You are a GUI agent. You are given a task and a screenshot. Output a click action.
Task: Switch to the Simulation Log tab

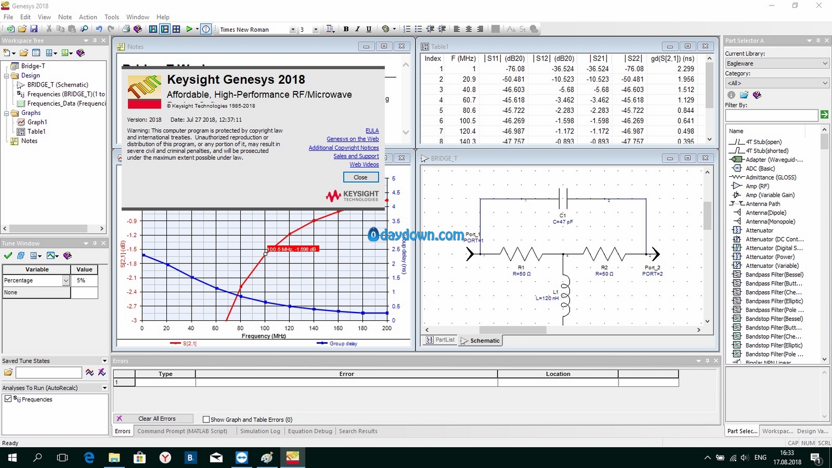pos(260,431)
